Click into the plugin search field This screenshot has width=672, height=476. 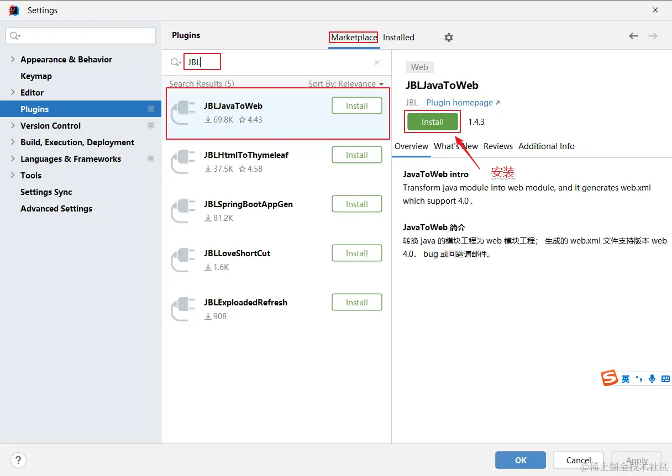(279, 62)
